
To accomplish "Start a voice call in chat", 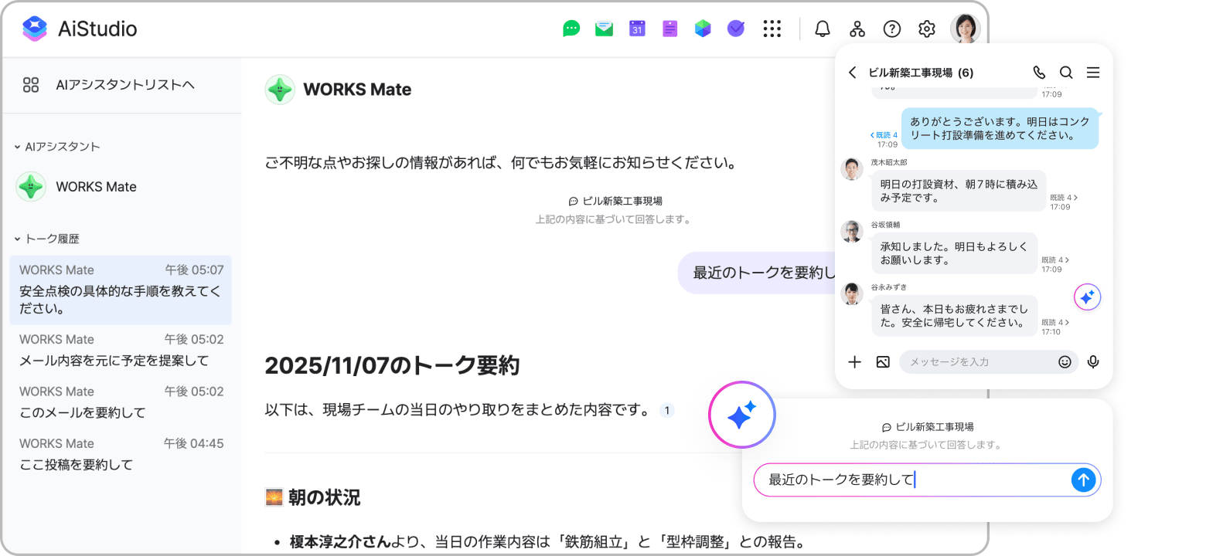I will click(1039, 73).
